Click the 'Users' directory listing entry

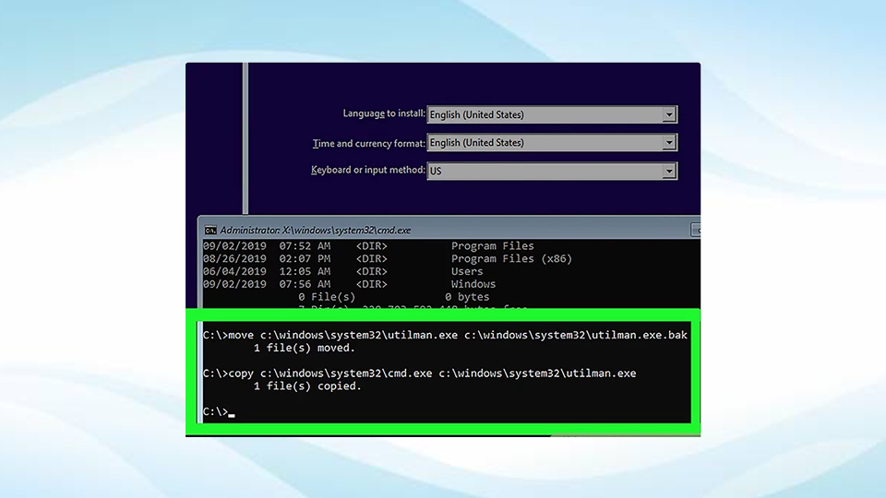click(467, 272)
